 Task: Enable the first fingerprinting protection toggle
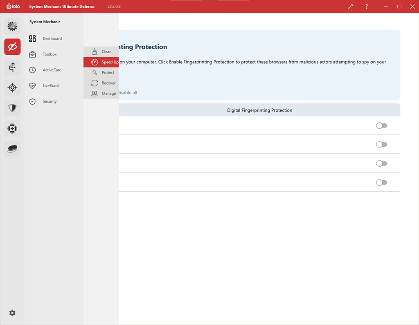click(381, 126)
